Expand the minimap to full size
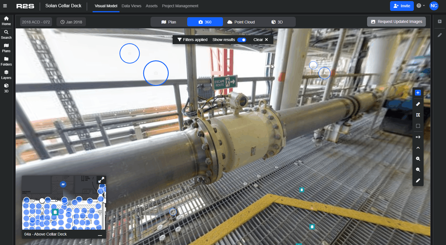The width and height of the screenshot is (446, 245). [x=101, y=180]
